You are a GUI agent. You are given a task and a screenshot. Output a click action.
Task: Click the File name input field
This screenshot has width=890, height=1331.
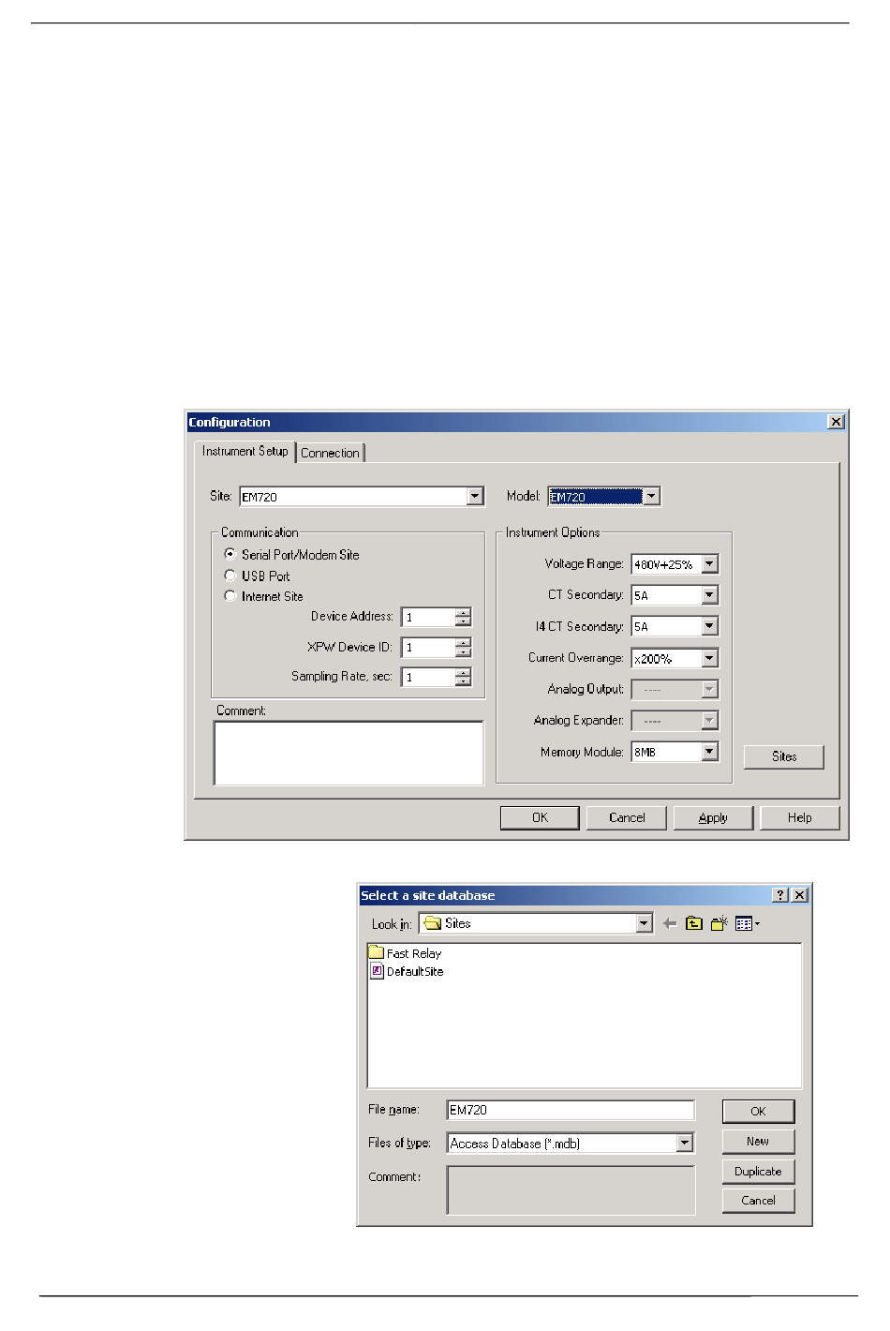click(570, 1111)
